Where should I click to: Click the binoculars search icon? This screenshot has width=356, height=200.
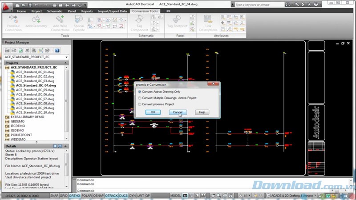click(x=288, y=4)
